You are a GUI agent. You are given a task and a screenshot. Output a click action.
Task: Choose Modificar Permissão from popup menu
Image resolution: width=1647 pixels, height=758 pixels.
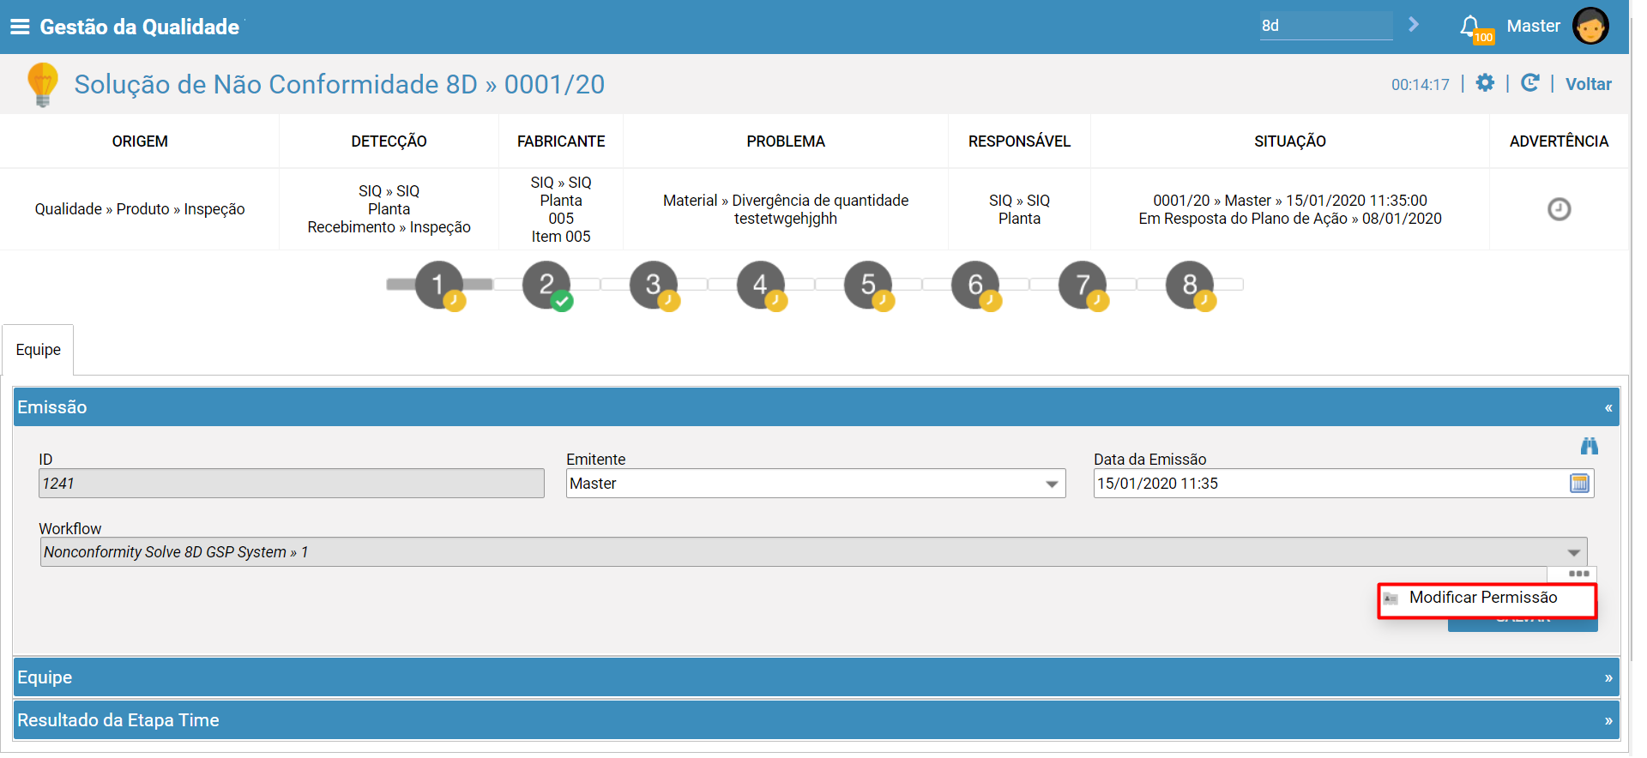(x=1487, y=598)
